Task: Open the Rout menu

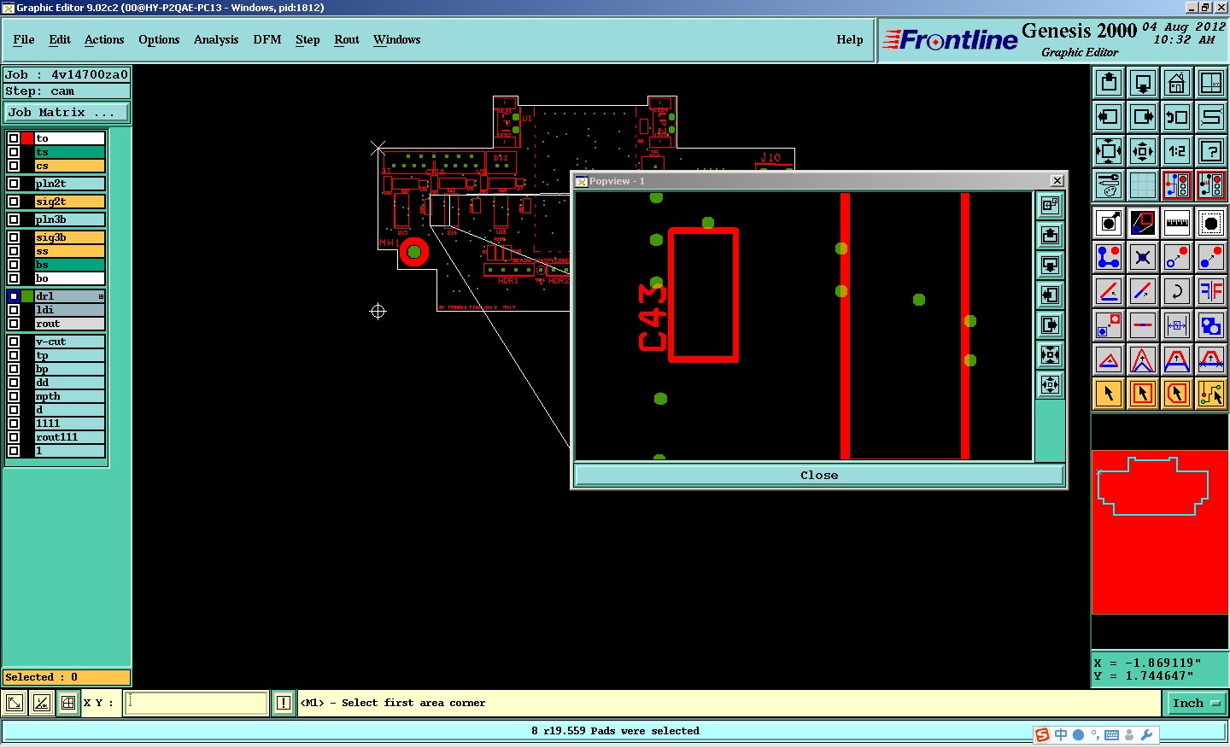Action: pyautogui.click(x=347, y=39)
